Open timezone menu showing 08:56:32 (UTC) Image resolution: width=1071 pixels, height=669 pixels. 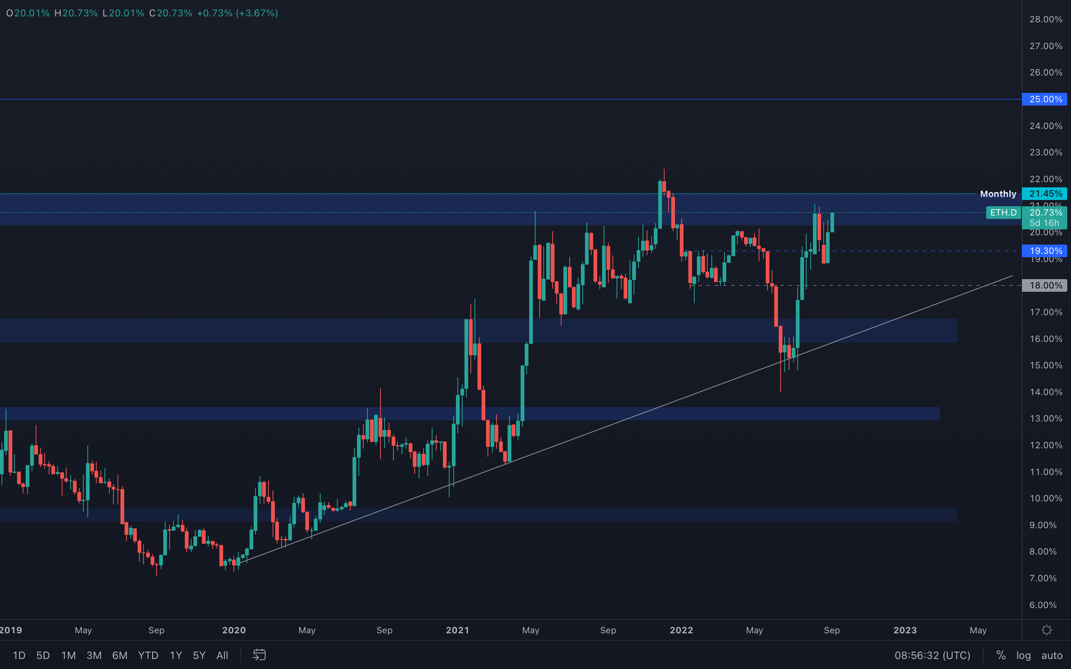point(932,655)
